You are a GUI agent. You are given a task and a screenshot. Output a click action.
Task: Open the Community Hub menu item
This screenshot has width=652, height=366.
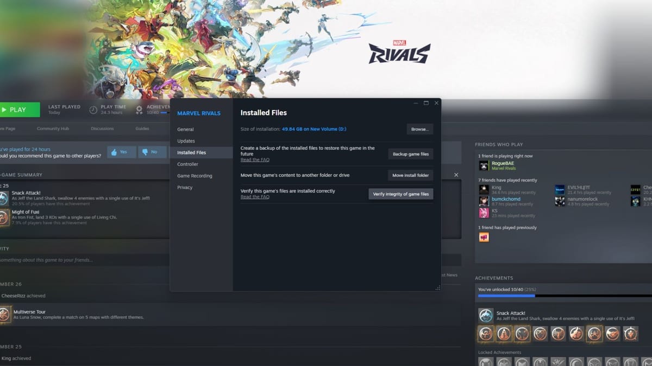coord(53,129)
